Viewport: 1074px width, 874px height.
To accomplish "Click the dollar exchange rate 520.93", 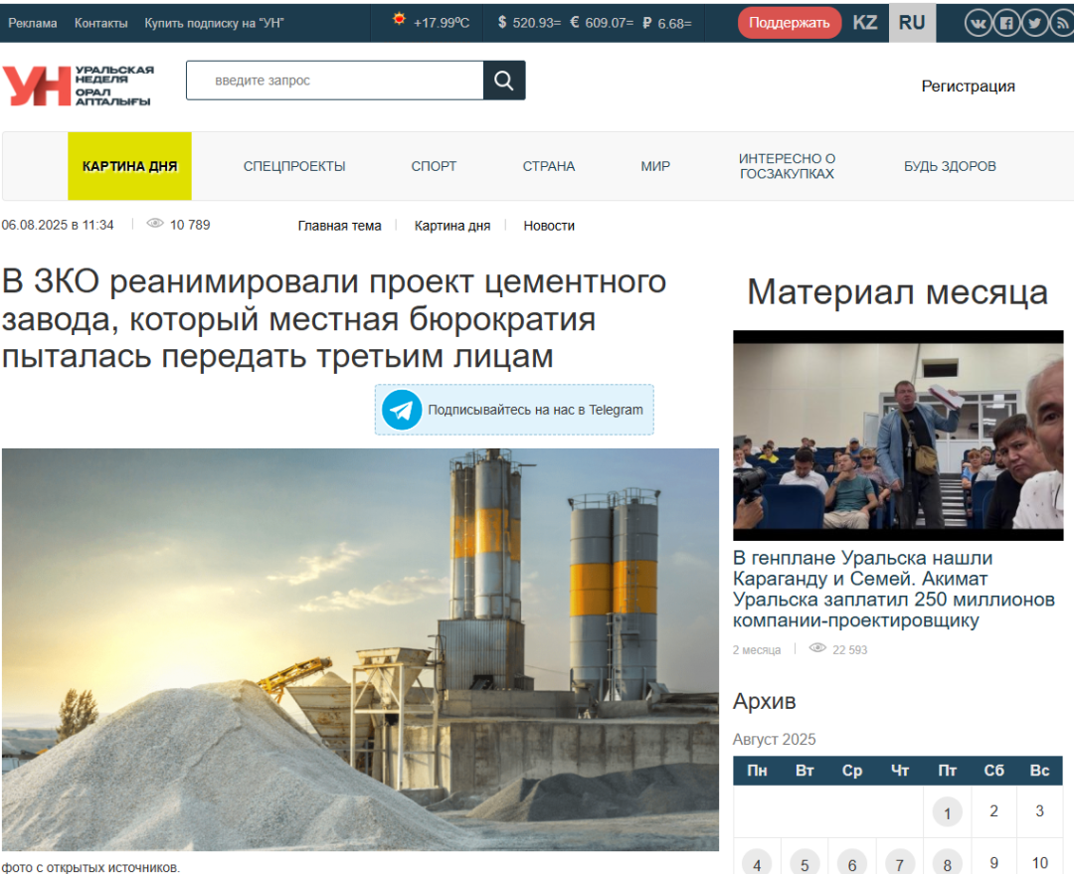I will (x=529, y=23).
